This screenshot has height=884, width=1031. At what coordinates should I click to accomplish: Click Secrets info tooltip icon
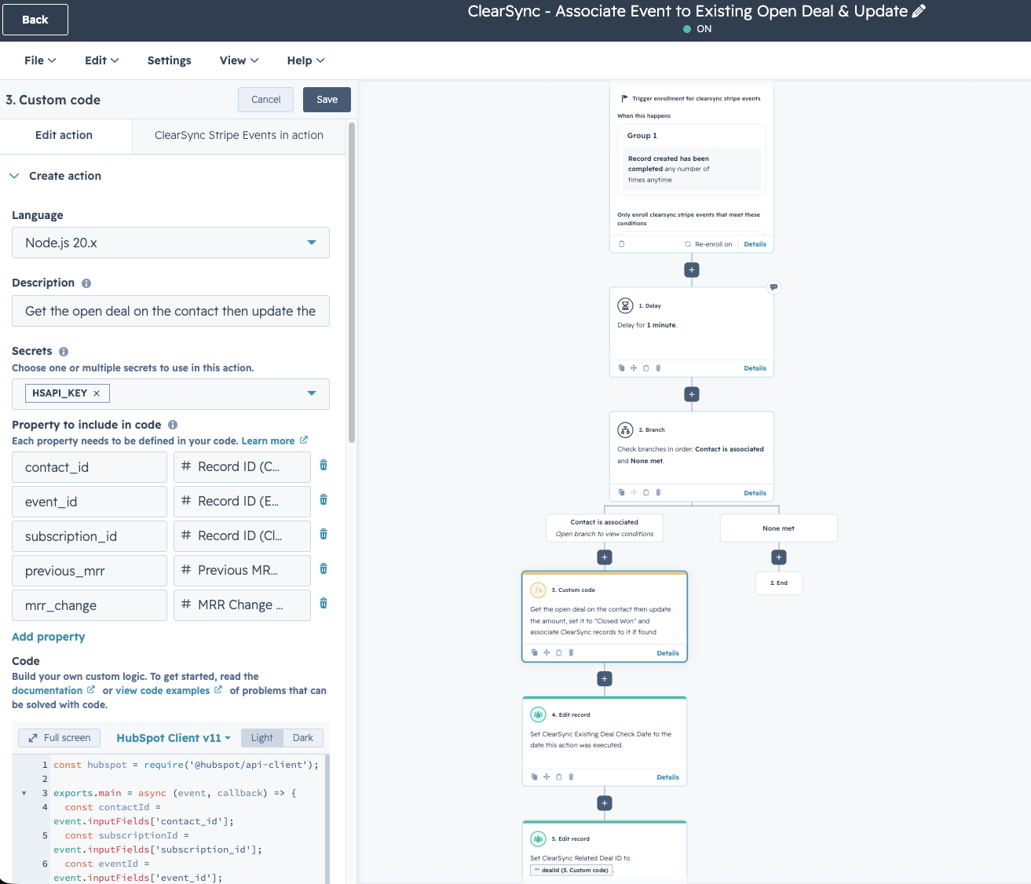(64, 352)
